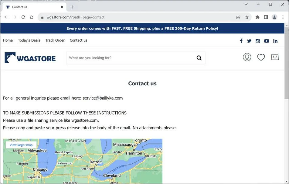Click Milwaukee label on the map
289x184 pixels.
coord(37,150)
